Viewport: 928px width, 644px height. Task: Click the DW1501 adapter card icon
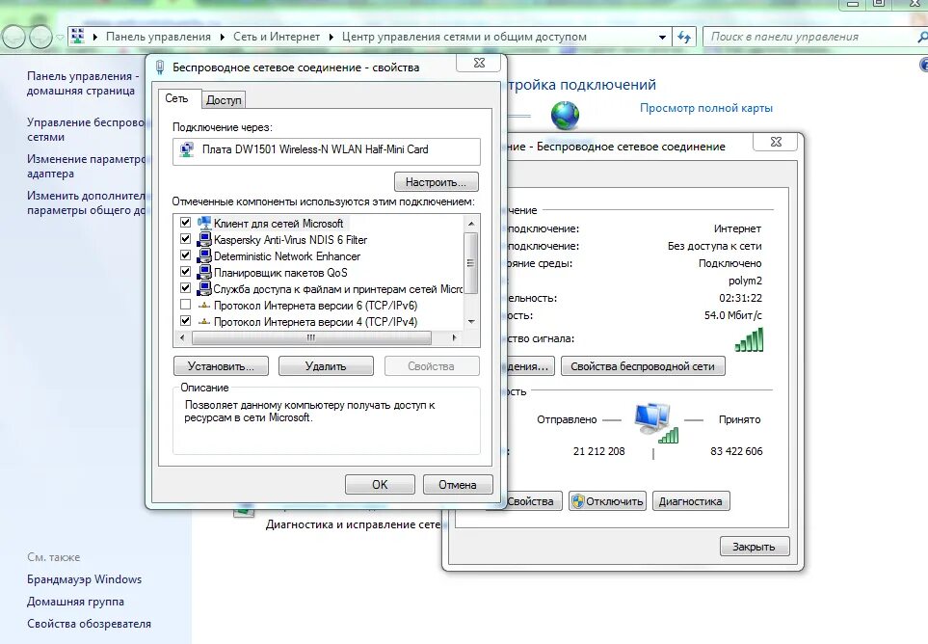[187, 149]
